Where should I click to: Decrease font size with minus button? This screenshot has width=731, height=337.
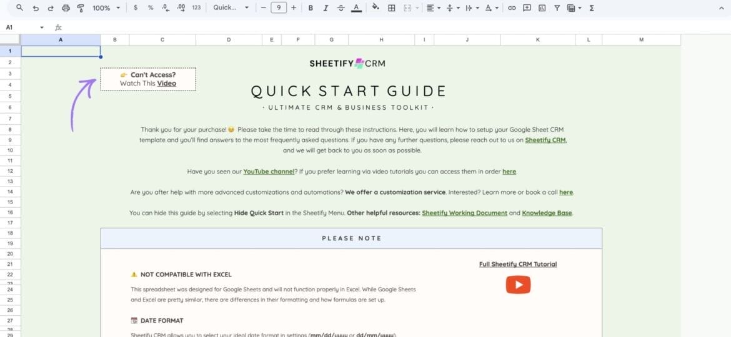tap(264, 8)
